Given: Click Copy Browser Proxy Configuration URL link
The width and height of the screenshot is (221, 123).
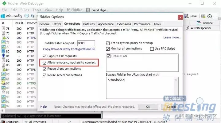Looking at the screenshot, I should [x=69, y=49].
